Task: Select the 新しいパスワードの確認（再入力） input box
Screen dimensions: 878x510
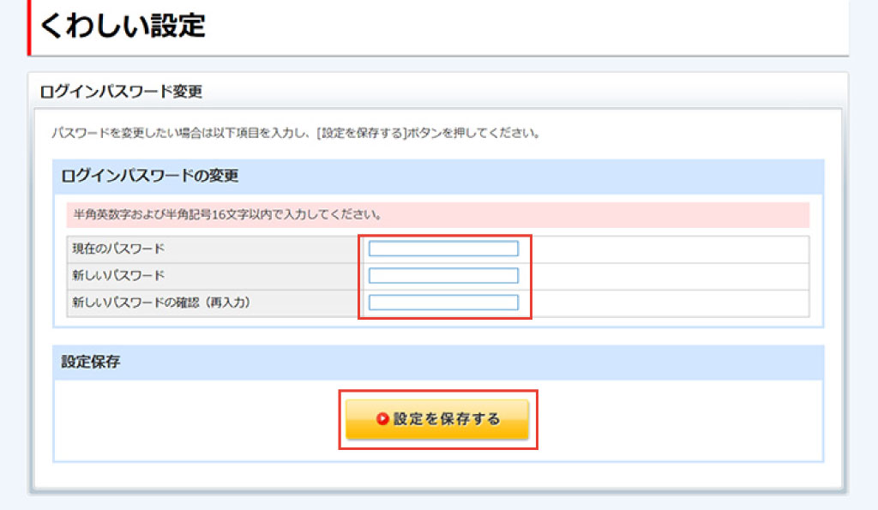Action: pos(443,303)
